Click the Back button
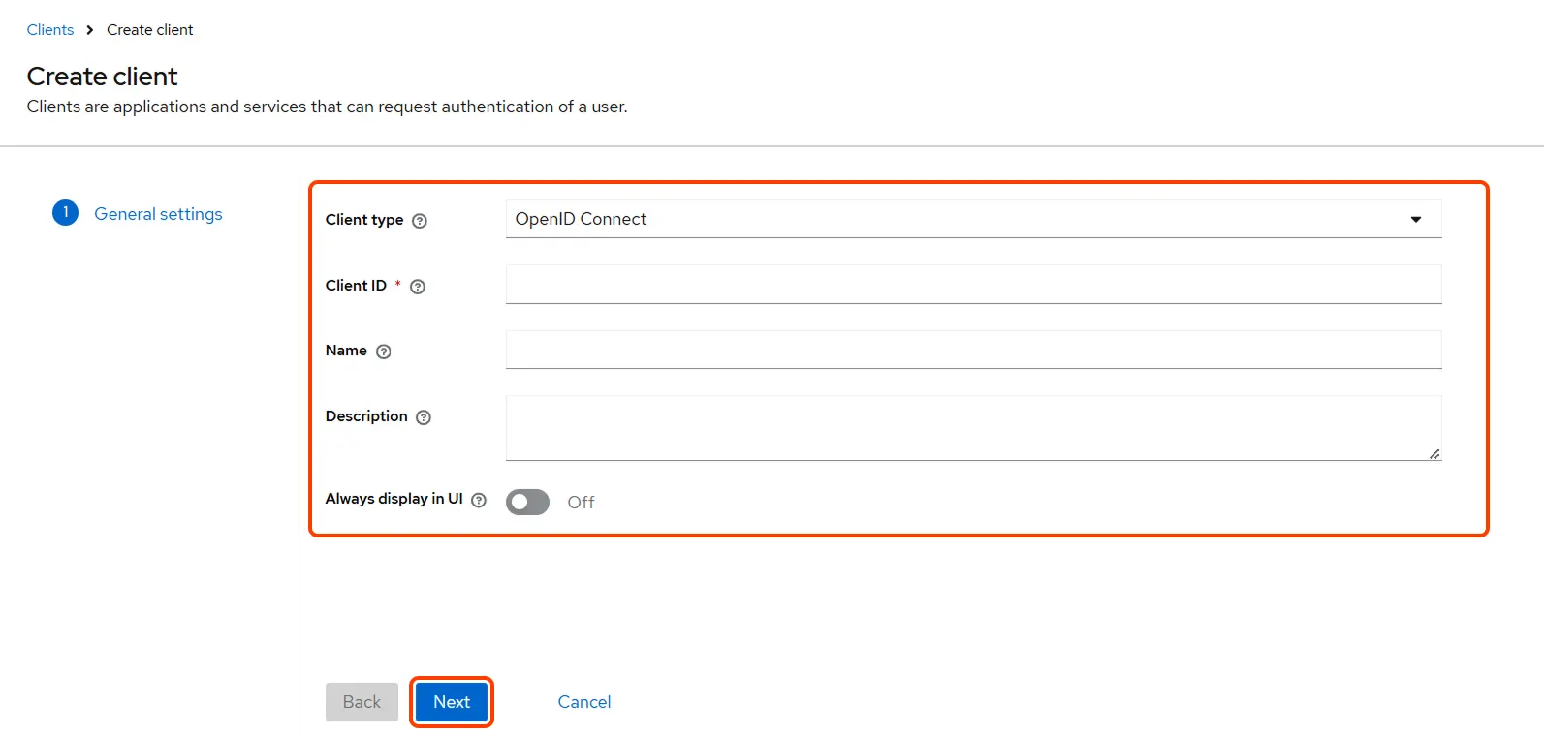This screenshot has height=736, width=1544. coord(362,702)
